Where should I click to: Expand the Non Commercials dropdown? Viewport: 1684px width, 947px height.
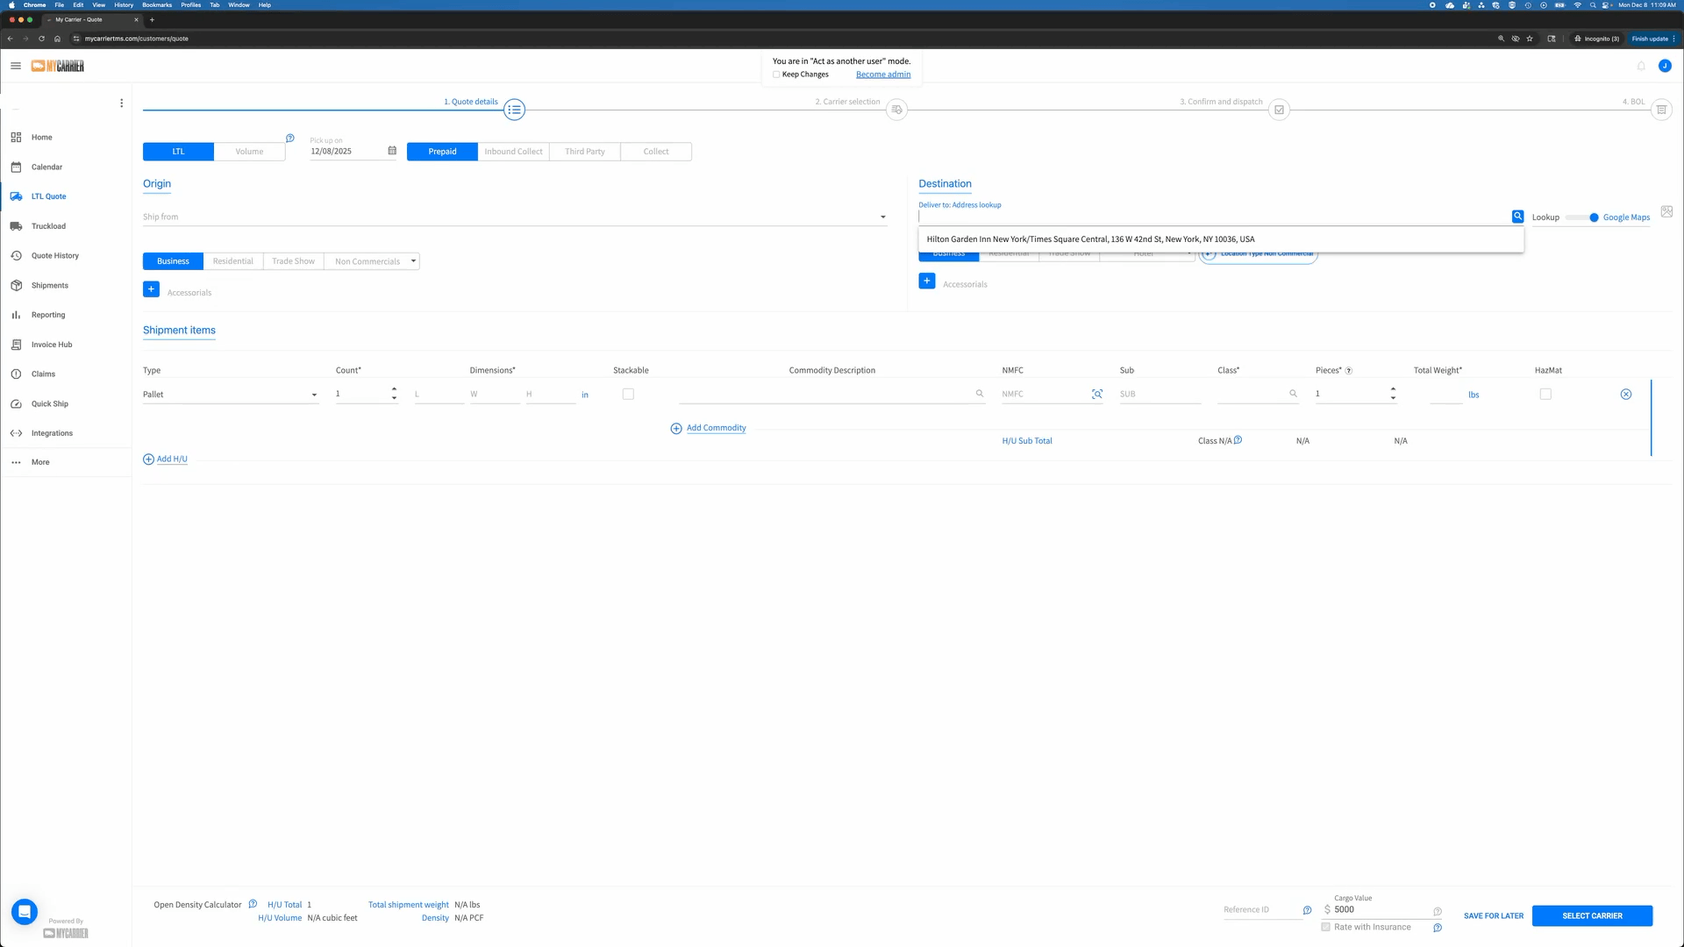pos(413,261)
